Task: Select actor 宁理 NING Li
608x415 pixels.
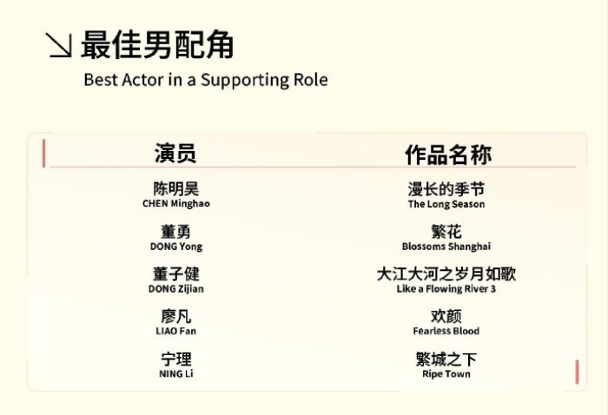Action: [176, 365]
